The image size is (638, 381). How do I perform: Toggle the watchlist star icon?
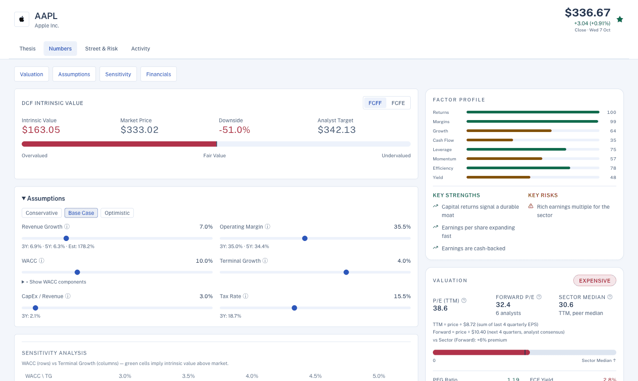coord(620,19)
